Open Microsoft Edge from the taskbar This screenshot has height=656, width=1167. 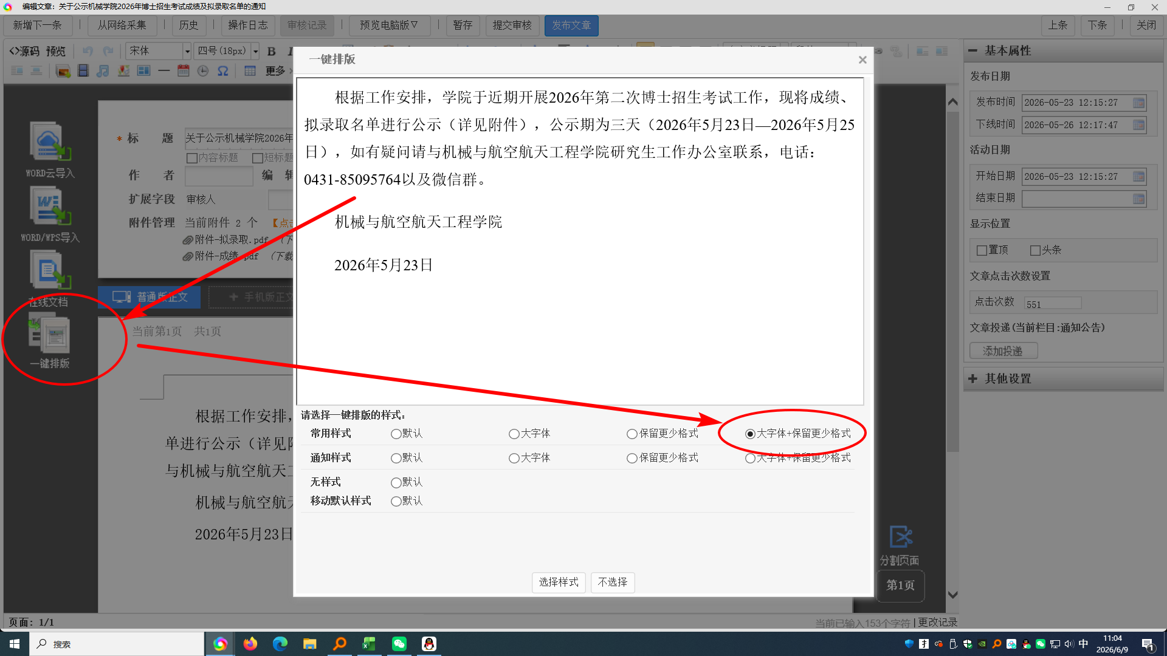pos(280,644)
